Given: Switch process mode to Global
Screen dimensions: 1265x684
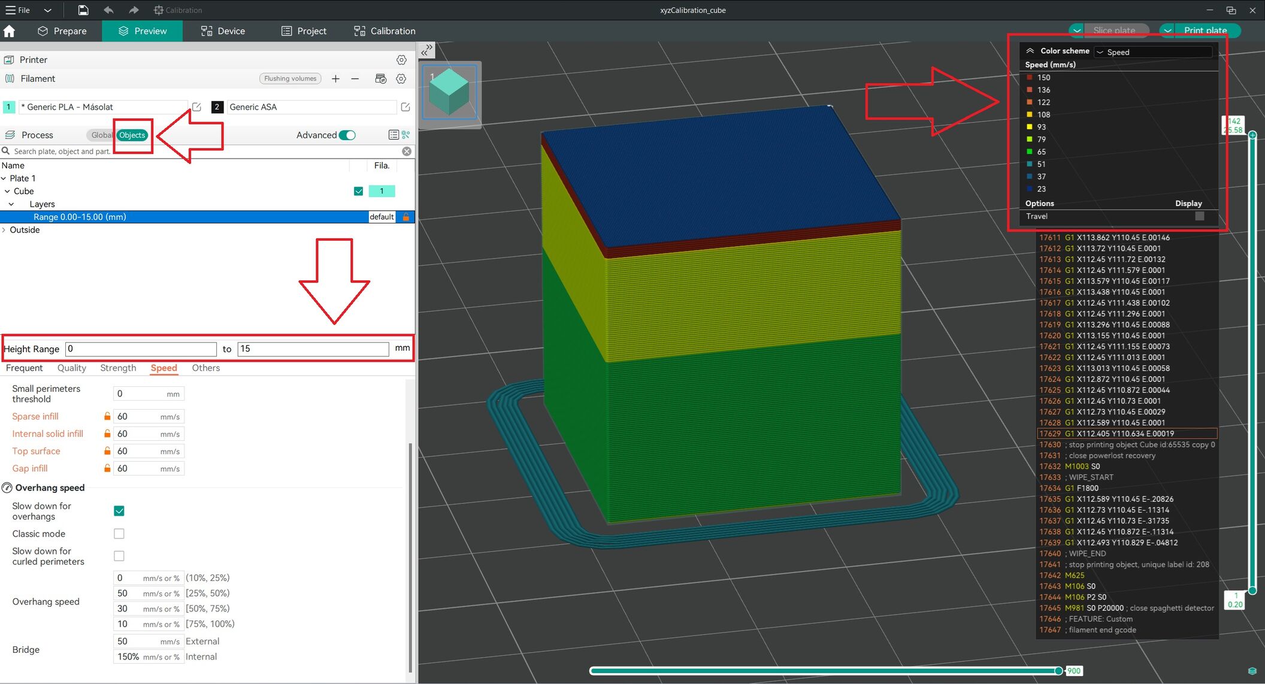Looking at the screenshot, I should 100,135.
